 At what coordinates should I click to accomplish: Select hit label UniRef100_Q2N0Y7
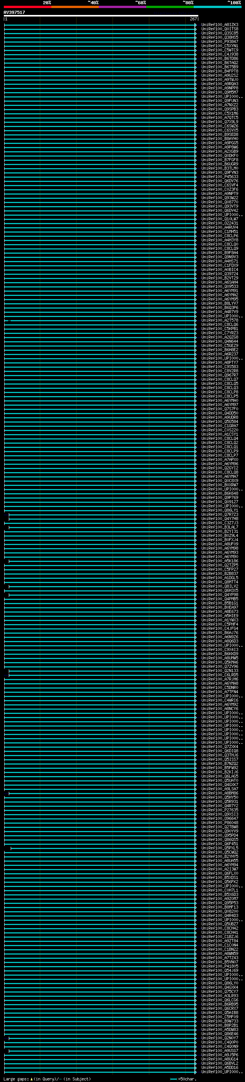220,1038
